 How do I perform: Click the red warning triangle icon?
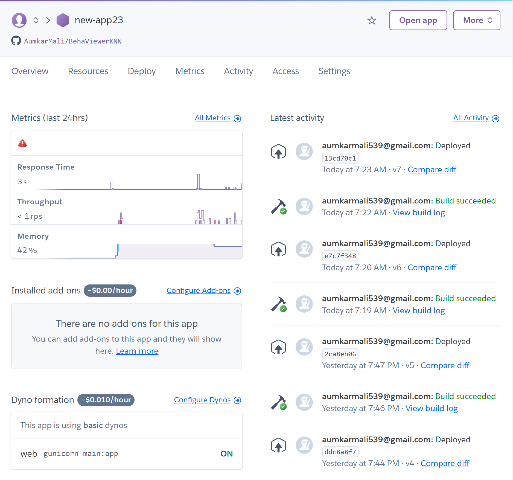22,143
